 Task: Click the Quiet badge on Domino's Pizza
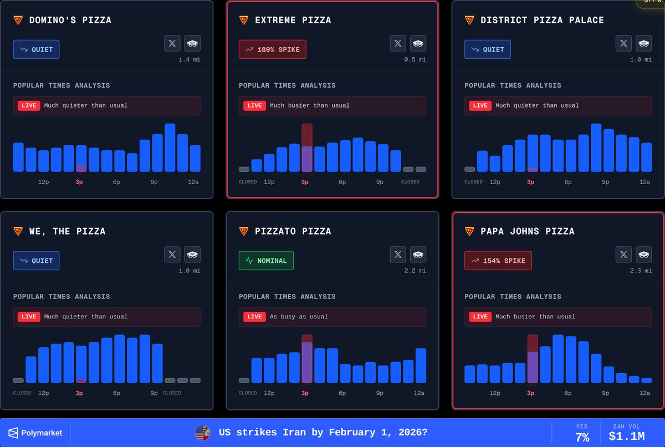(x=36, y=49)
